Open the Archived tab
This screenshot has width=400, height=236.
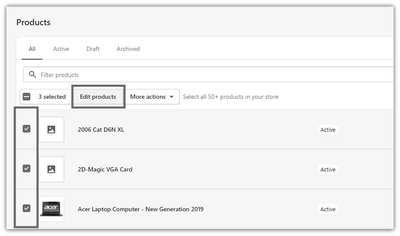128,49
